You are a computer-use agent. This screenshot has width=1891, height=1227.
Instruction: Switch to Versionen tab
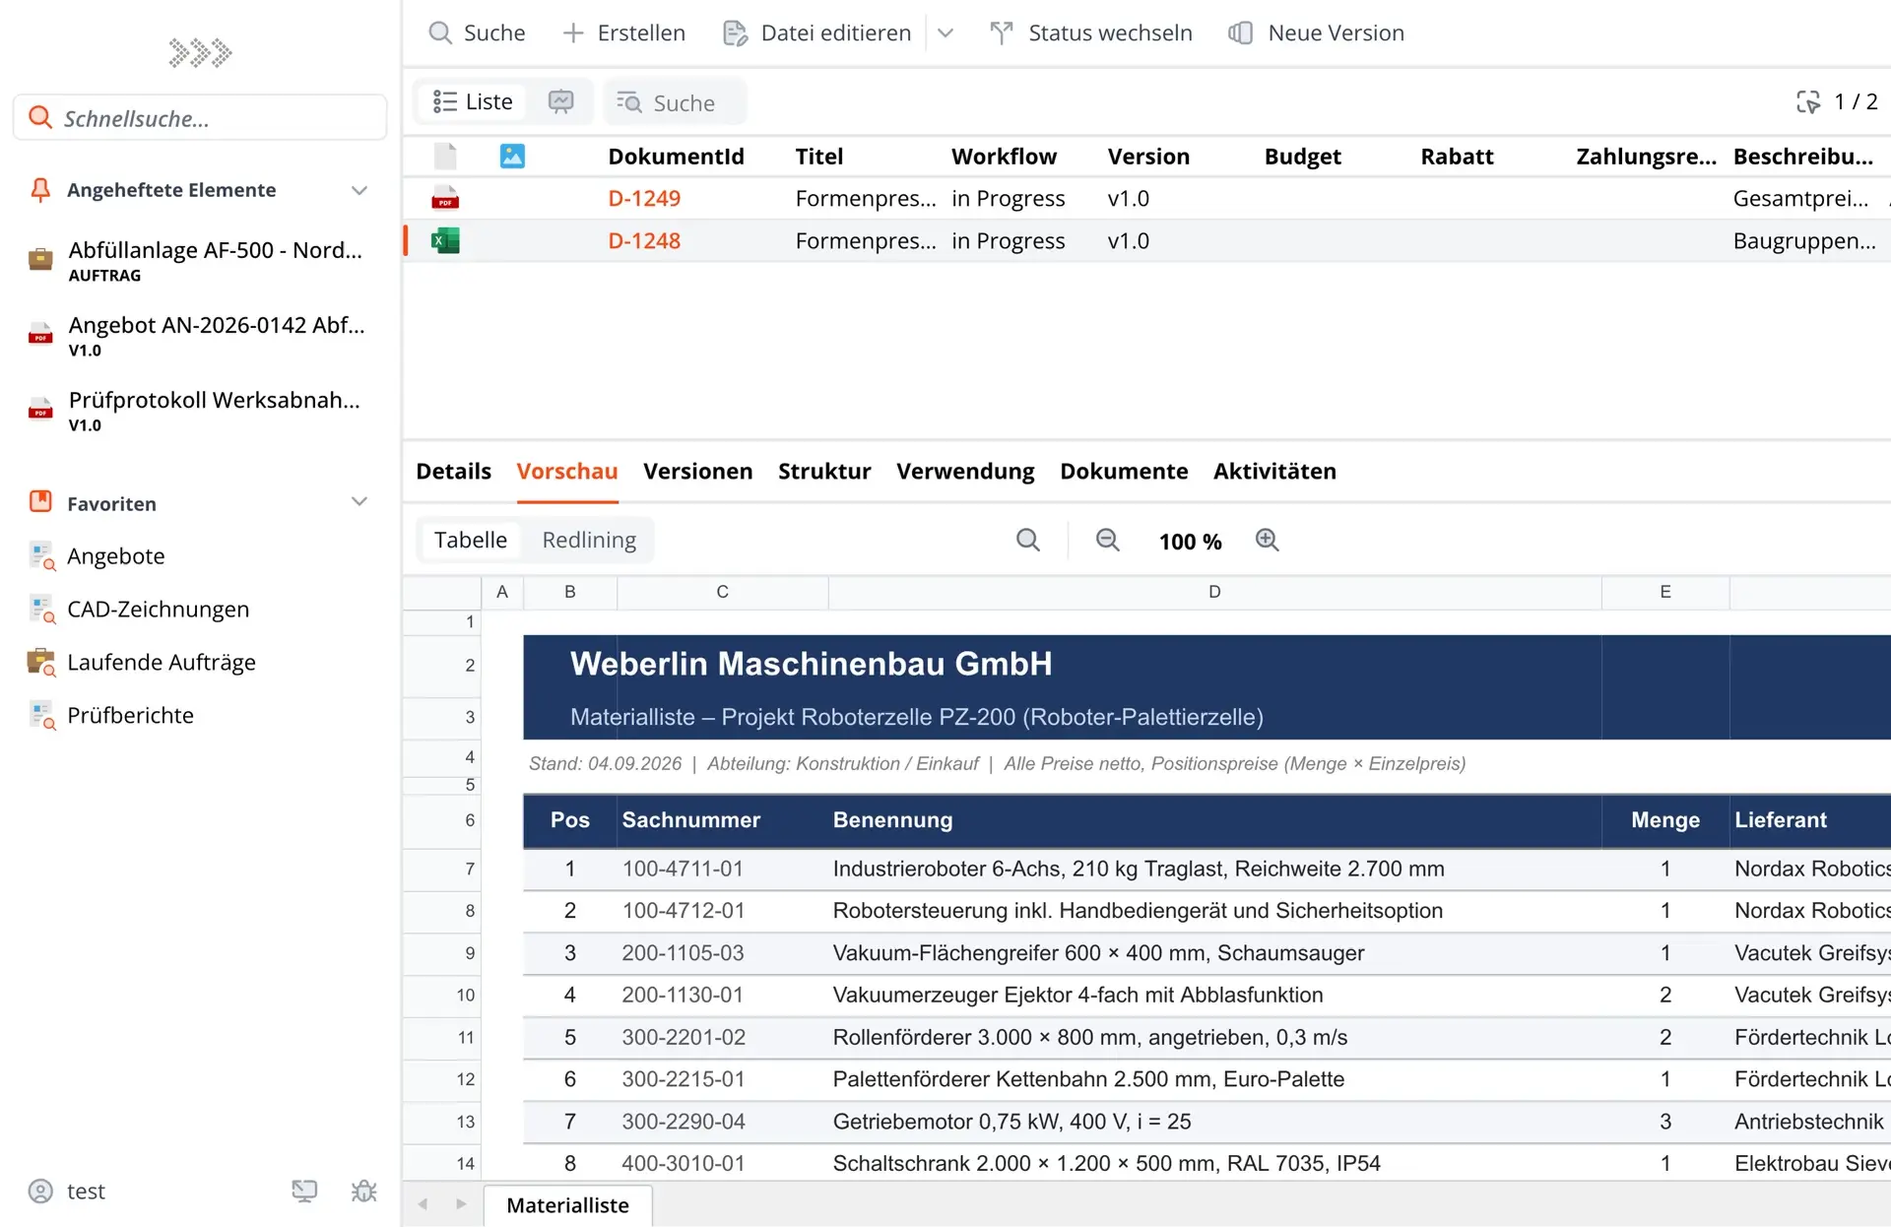coord(697,471)
